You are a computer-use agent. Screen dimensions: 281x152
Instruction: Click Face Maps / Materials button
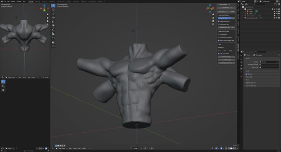click(x=226, y=63)
